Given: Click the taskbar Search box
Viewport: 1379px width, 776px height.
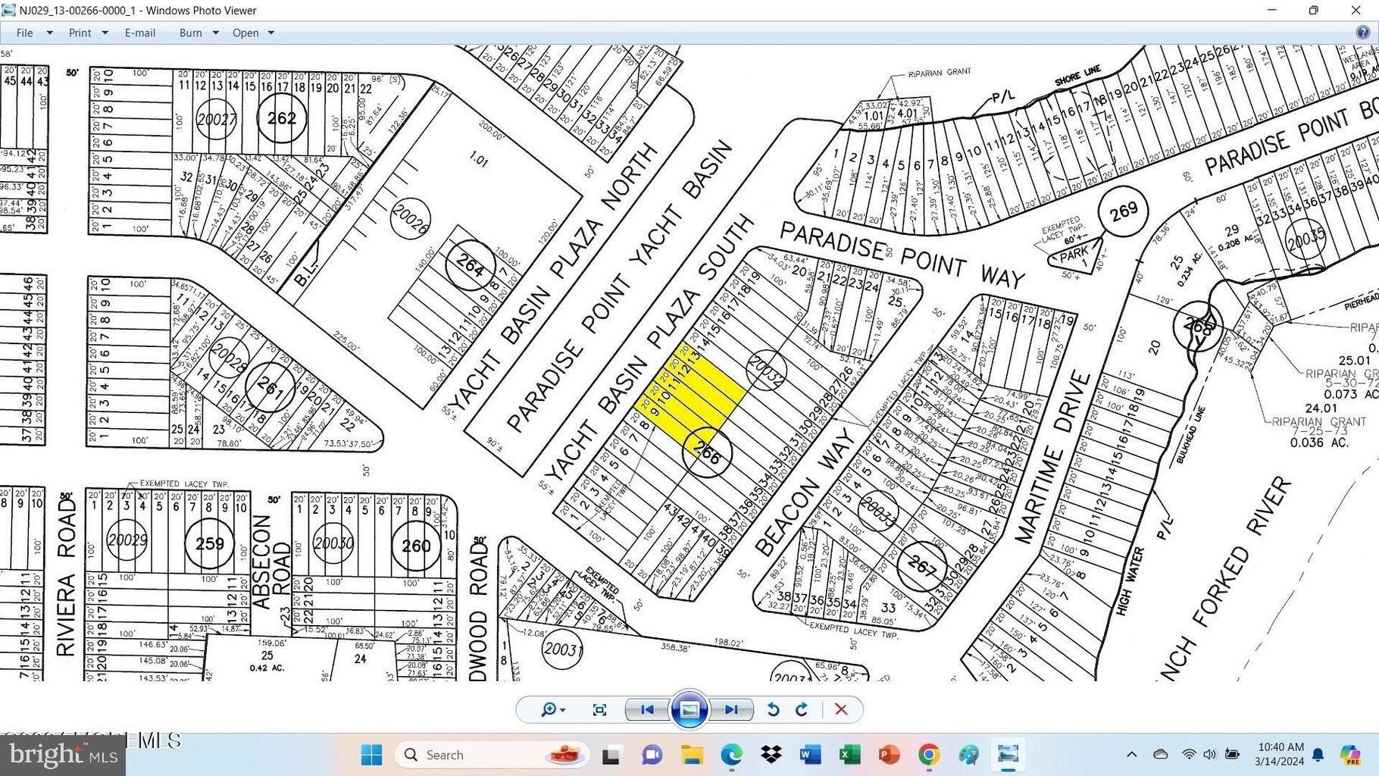Looking at the screenshot, I should click(492, 755).
